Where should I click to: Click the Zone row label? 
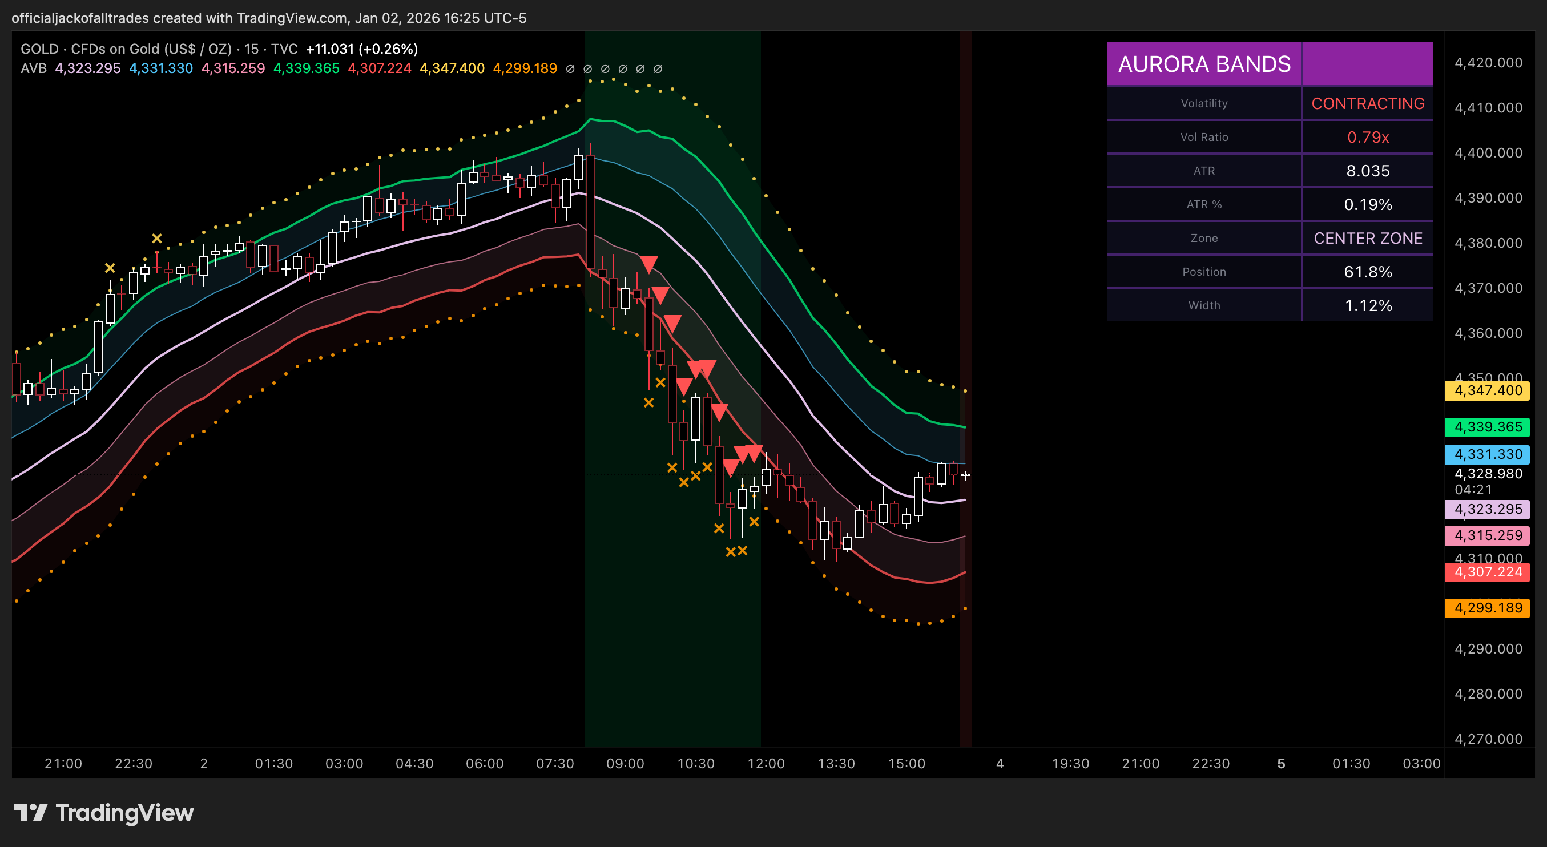1204,237
